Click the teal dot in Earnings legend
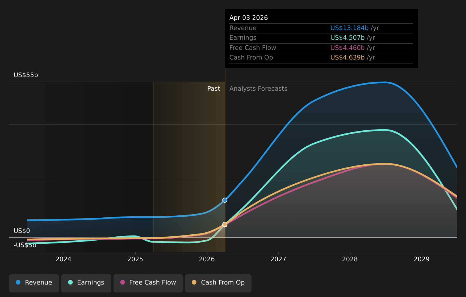This screenshot has width=466, height=297. tap(70, 282)
